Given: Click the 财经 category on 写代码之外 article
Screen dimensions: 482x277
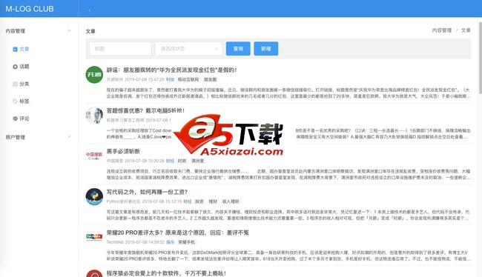Looking at the screenshot, I should click(187, 201).
